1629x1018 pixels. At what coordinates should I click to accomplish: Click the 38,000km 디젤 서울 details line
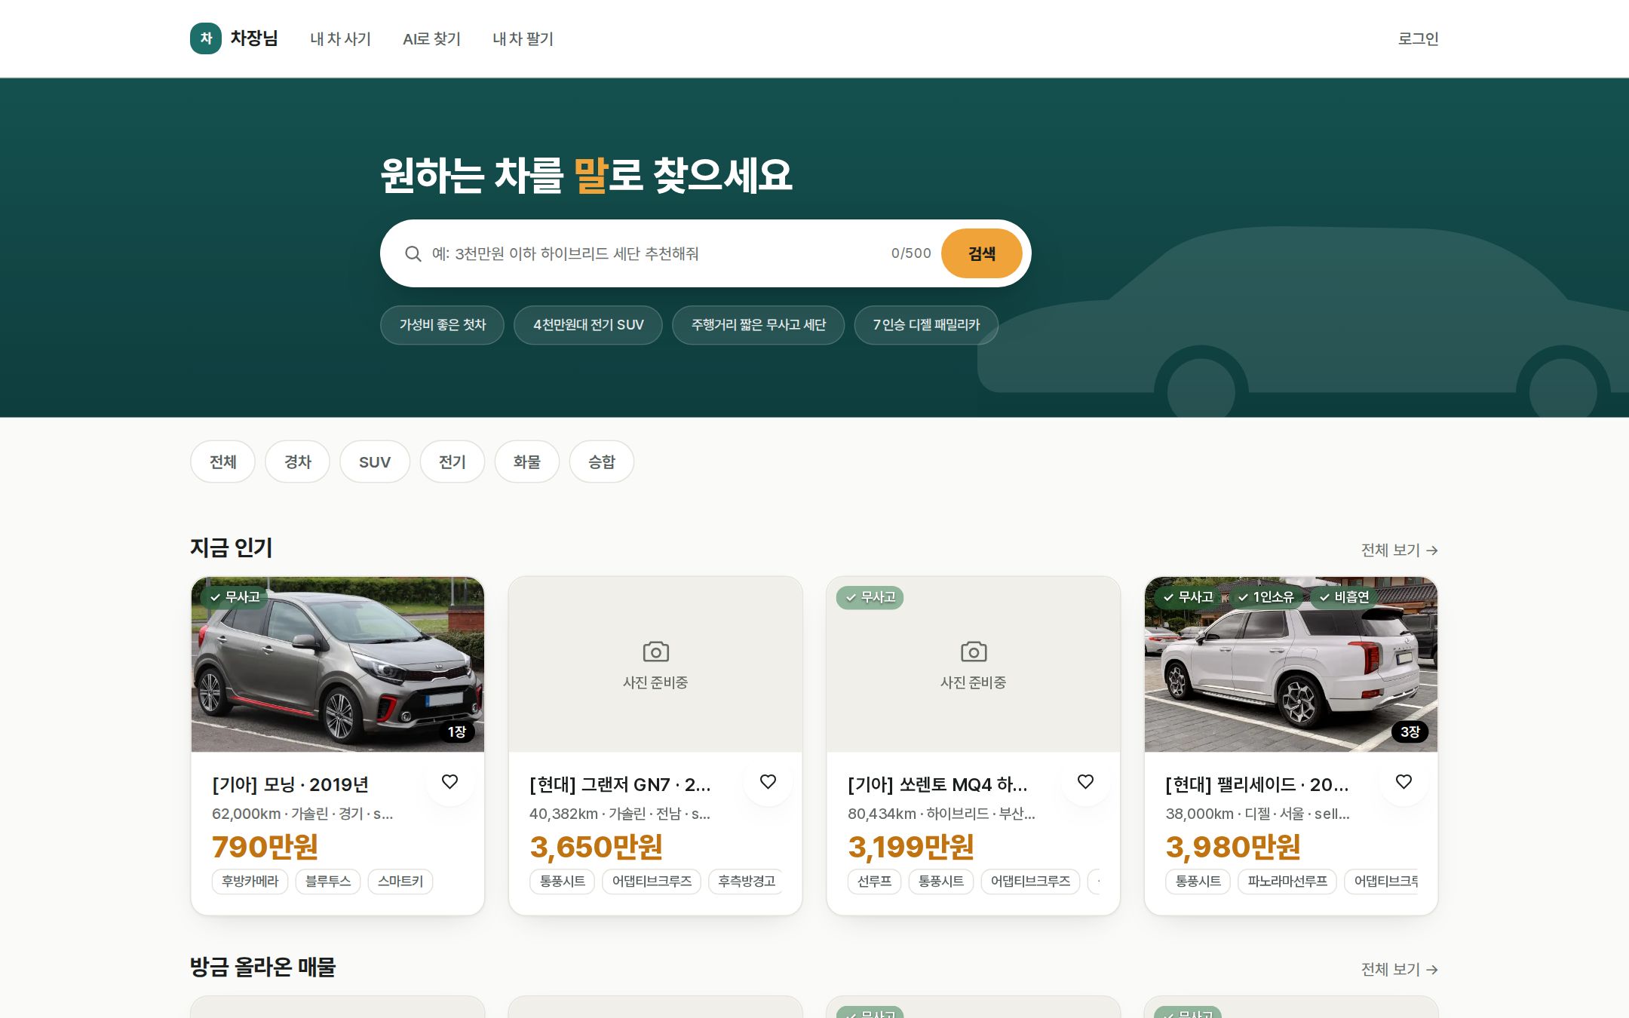pos(1257,814)
